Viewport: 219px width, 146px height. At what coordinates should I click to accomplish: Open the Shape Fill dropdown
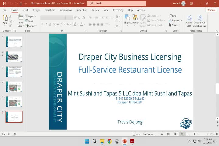154,16
